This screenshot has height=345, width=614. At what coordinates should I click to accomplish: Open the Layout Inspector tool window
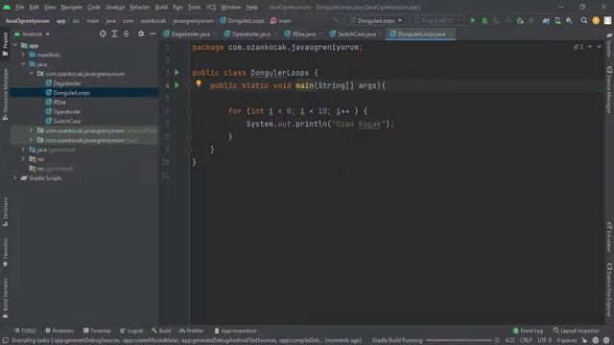pyautogui.click(x=576, y=331)
